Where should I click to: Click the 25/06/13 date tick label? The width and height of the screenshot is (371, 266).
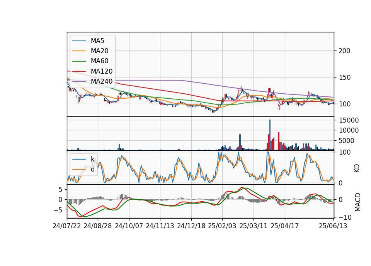coord(333,226)
